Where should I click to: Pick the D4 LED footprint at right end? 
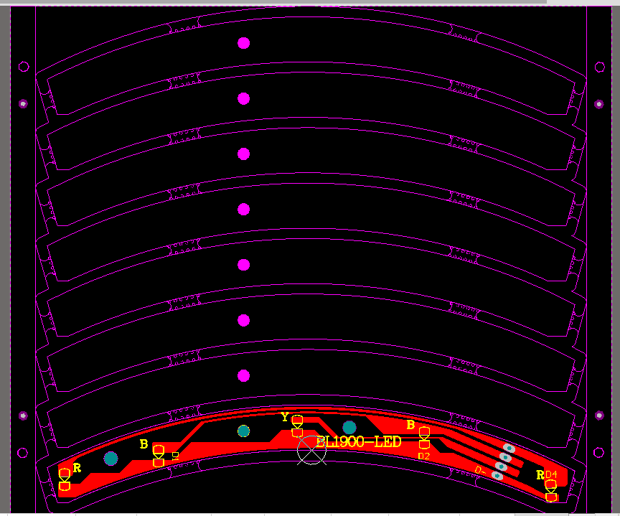[551, 491]
